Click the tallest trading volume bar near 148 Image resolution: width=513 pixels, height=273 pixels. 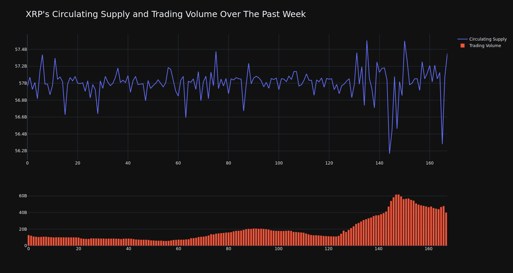point(398,220)
